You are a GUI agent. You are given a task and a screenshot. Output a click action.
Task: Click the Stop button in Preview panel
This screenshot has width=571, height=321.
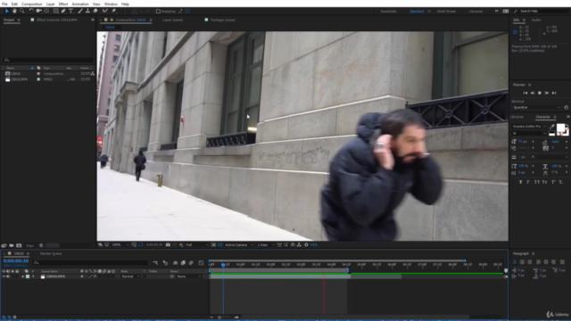coord(540,93)
